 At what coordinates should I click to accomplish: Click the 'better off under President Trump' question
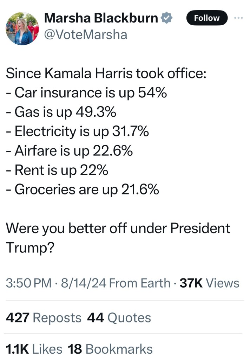click(118, 229)
